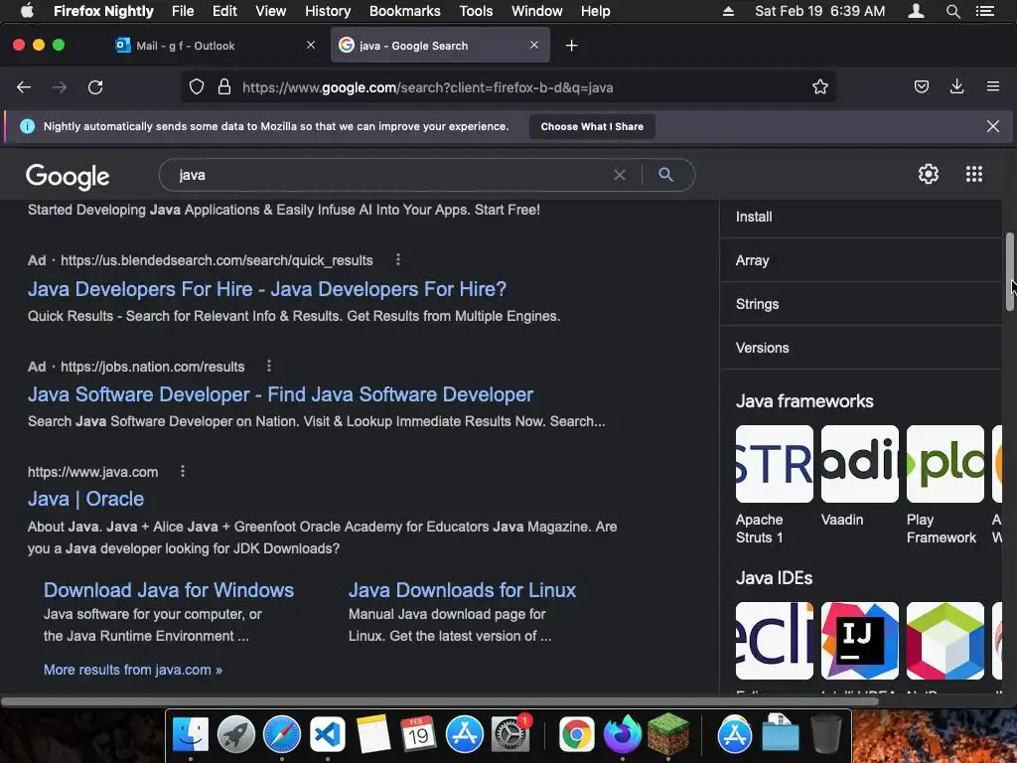Click the Google search input field

[x=389, y=175]
